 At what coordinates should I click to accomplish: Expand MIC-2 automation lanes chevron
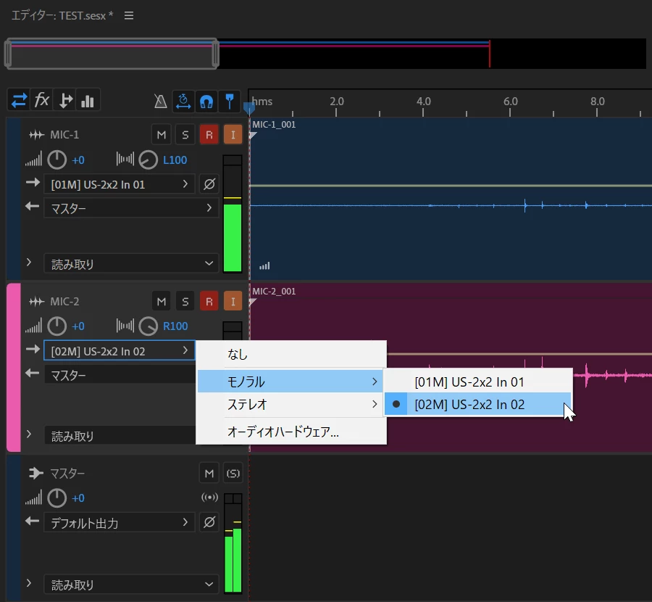[29, 434]
